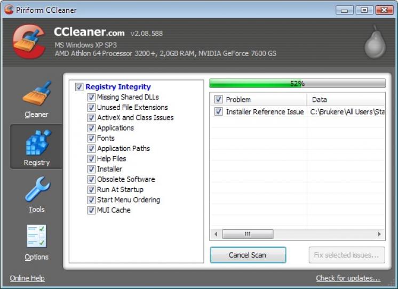Click the CCleaner logo in the header

29,42
